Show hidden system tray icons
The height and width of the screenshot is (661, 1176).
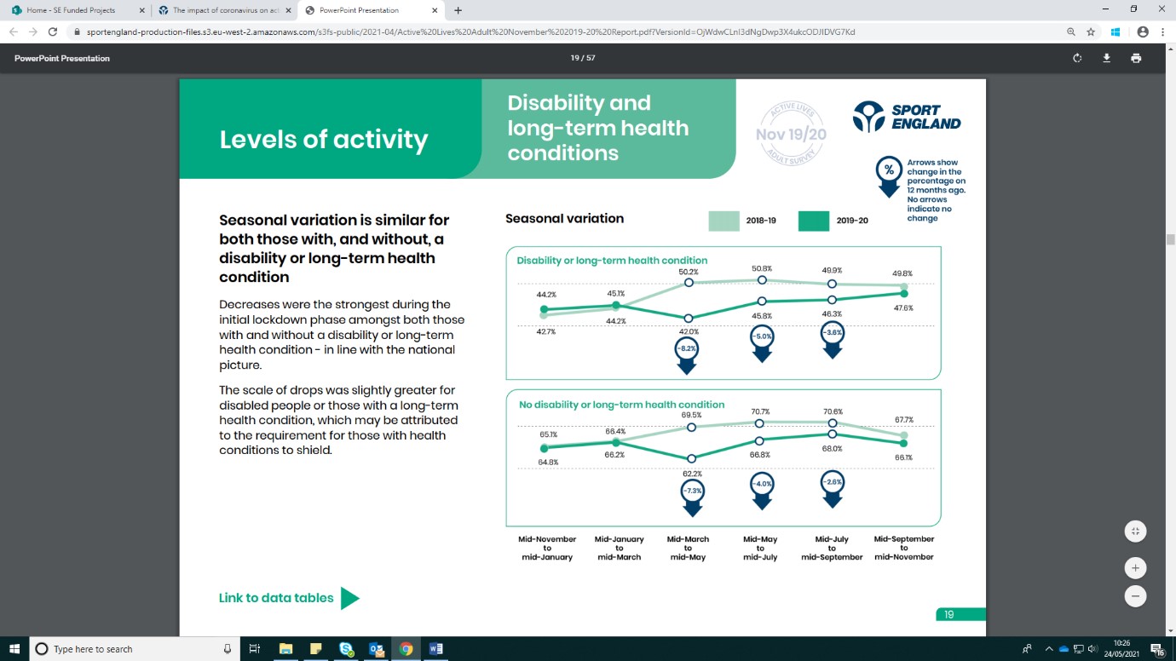point(1049,648)
